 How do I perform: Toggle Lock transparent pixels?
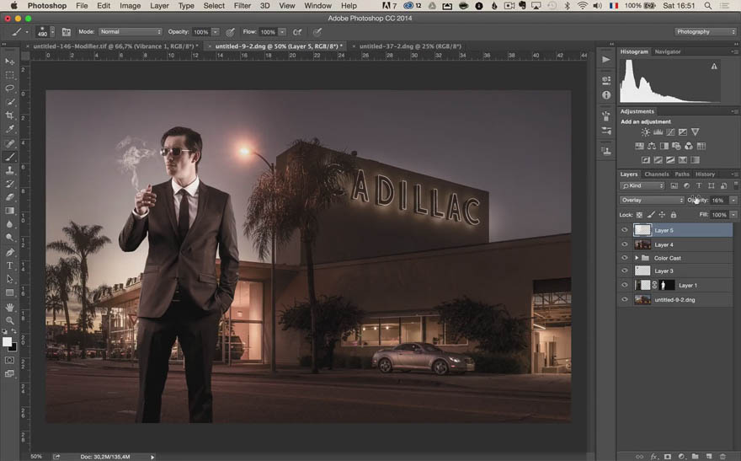tap(639, 215)
